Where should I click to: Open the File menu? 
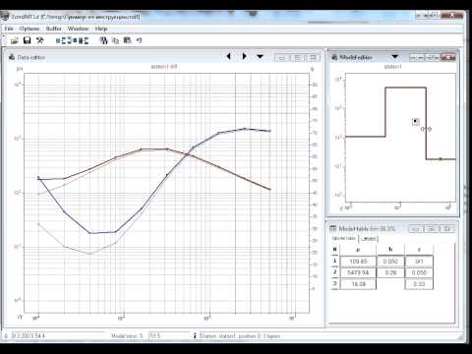point(9,29)
